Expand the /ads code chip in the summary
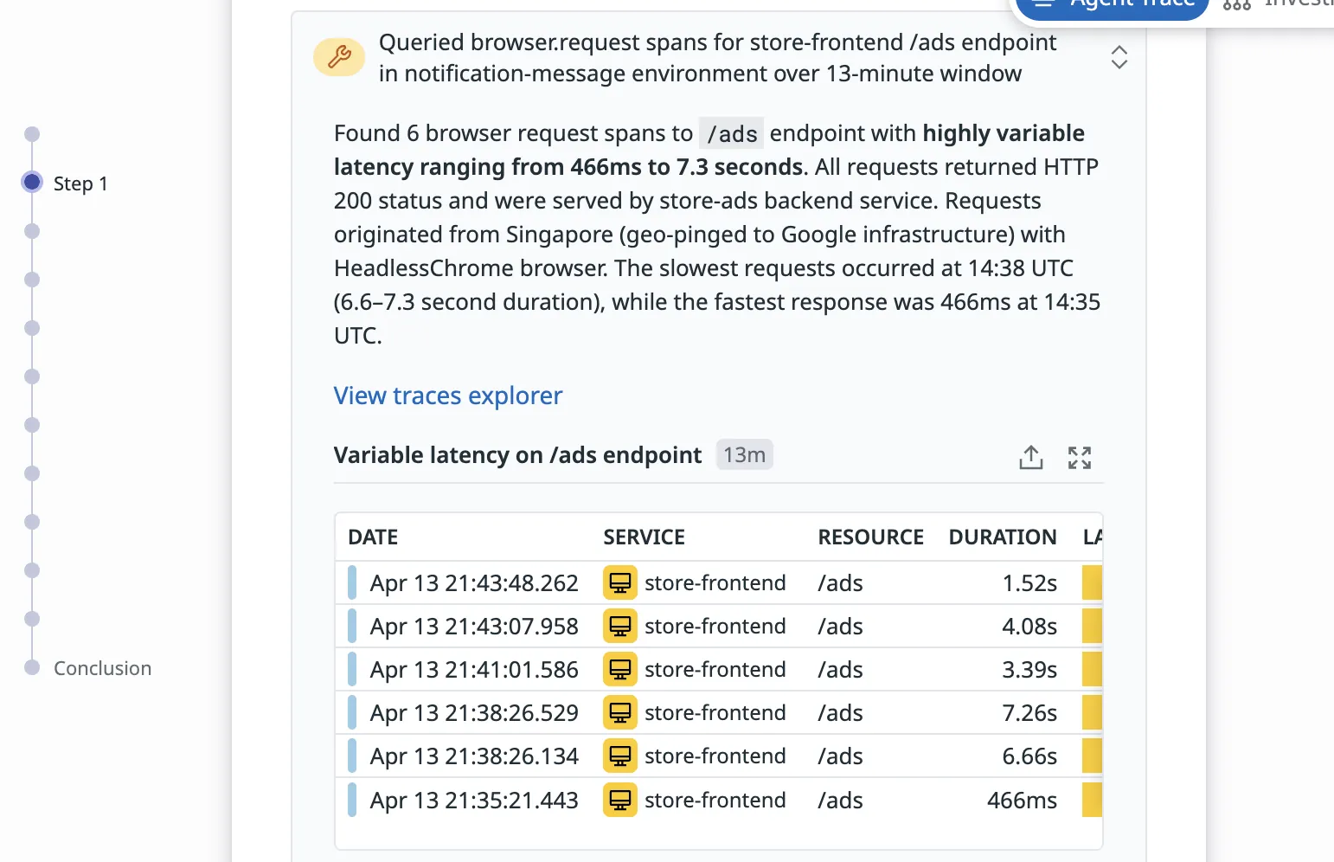 pyautogui.click(x=731, y=133)
